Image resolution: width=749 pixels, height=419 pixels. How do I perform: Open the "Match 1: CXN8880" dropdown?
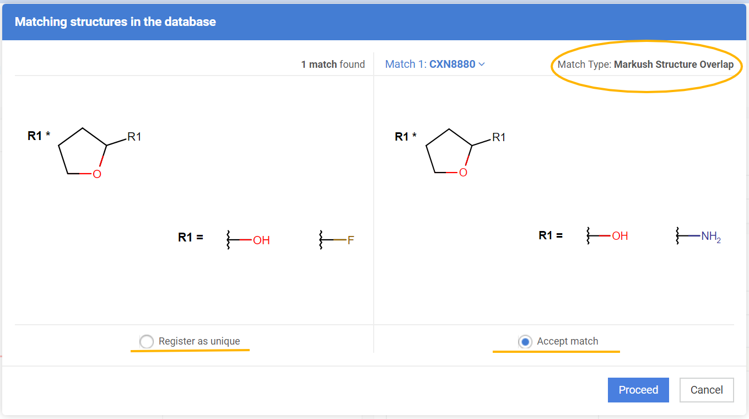(x=434, y=65)
